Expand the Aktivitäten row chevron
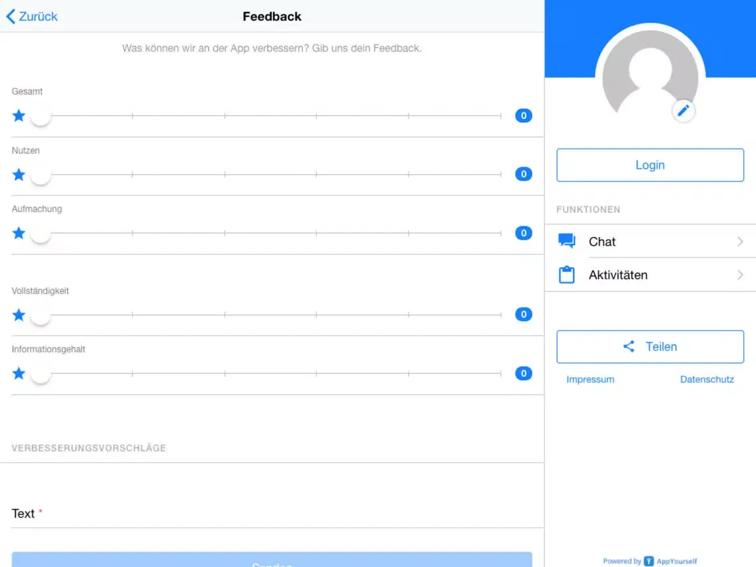Screen dimensions: 756x567 [x=740, y=275]
